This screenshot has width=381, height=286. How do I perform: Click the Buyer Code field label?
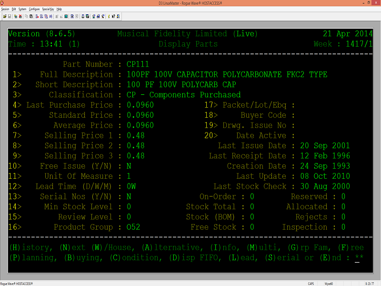(x=264, y=115)
